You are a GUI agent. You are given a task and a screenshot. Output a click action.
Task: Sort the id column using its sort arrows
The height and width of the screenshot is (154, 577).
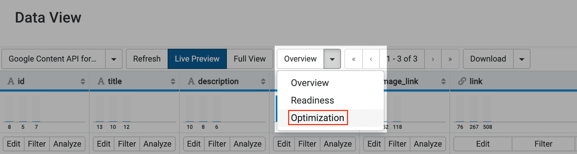pos(83,81)
